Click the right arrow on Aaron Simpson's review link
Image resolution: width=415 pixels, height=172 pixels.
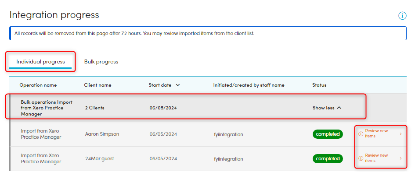tap(401, 134)
